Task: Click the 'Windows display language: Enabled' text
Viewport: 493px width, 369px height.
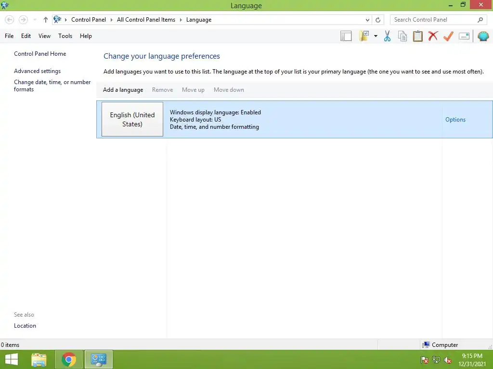Action: coord(215,112)
